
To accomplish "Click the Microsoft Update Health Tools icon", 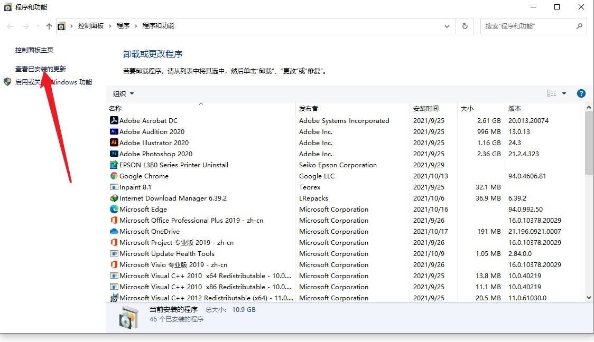I will point(114,253).
